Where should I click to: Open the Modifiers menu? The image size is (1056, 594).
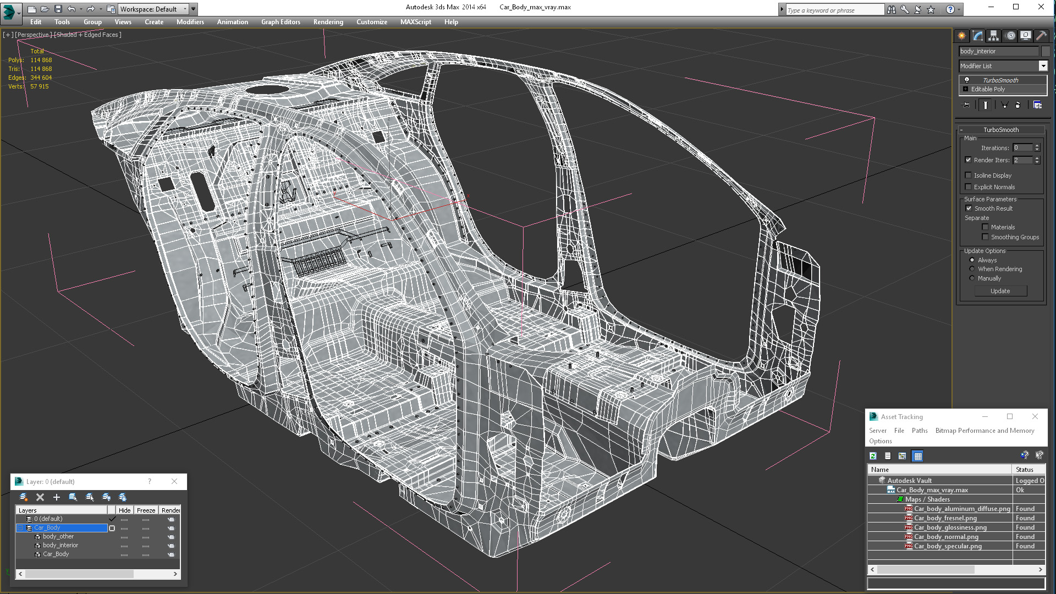[x=190, y=22]
